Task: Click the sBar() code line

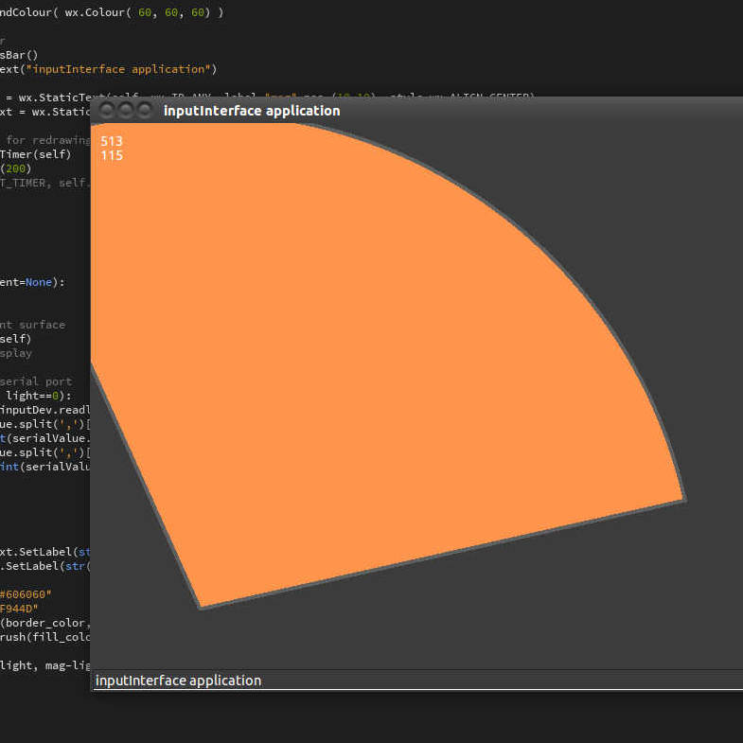Action: pos(19,55)
